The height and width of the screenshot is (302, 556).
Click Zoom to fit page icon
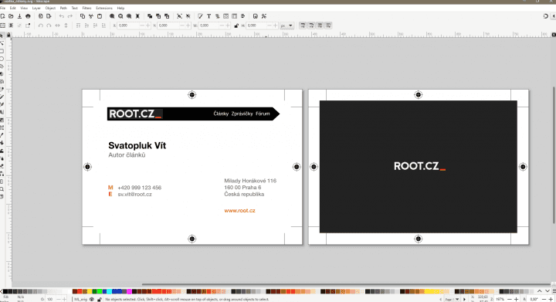coord(129,16)
